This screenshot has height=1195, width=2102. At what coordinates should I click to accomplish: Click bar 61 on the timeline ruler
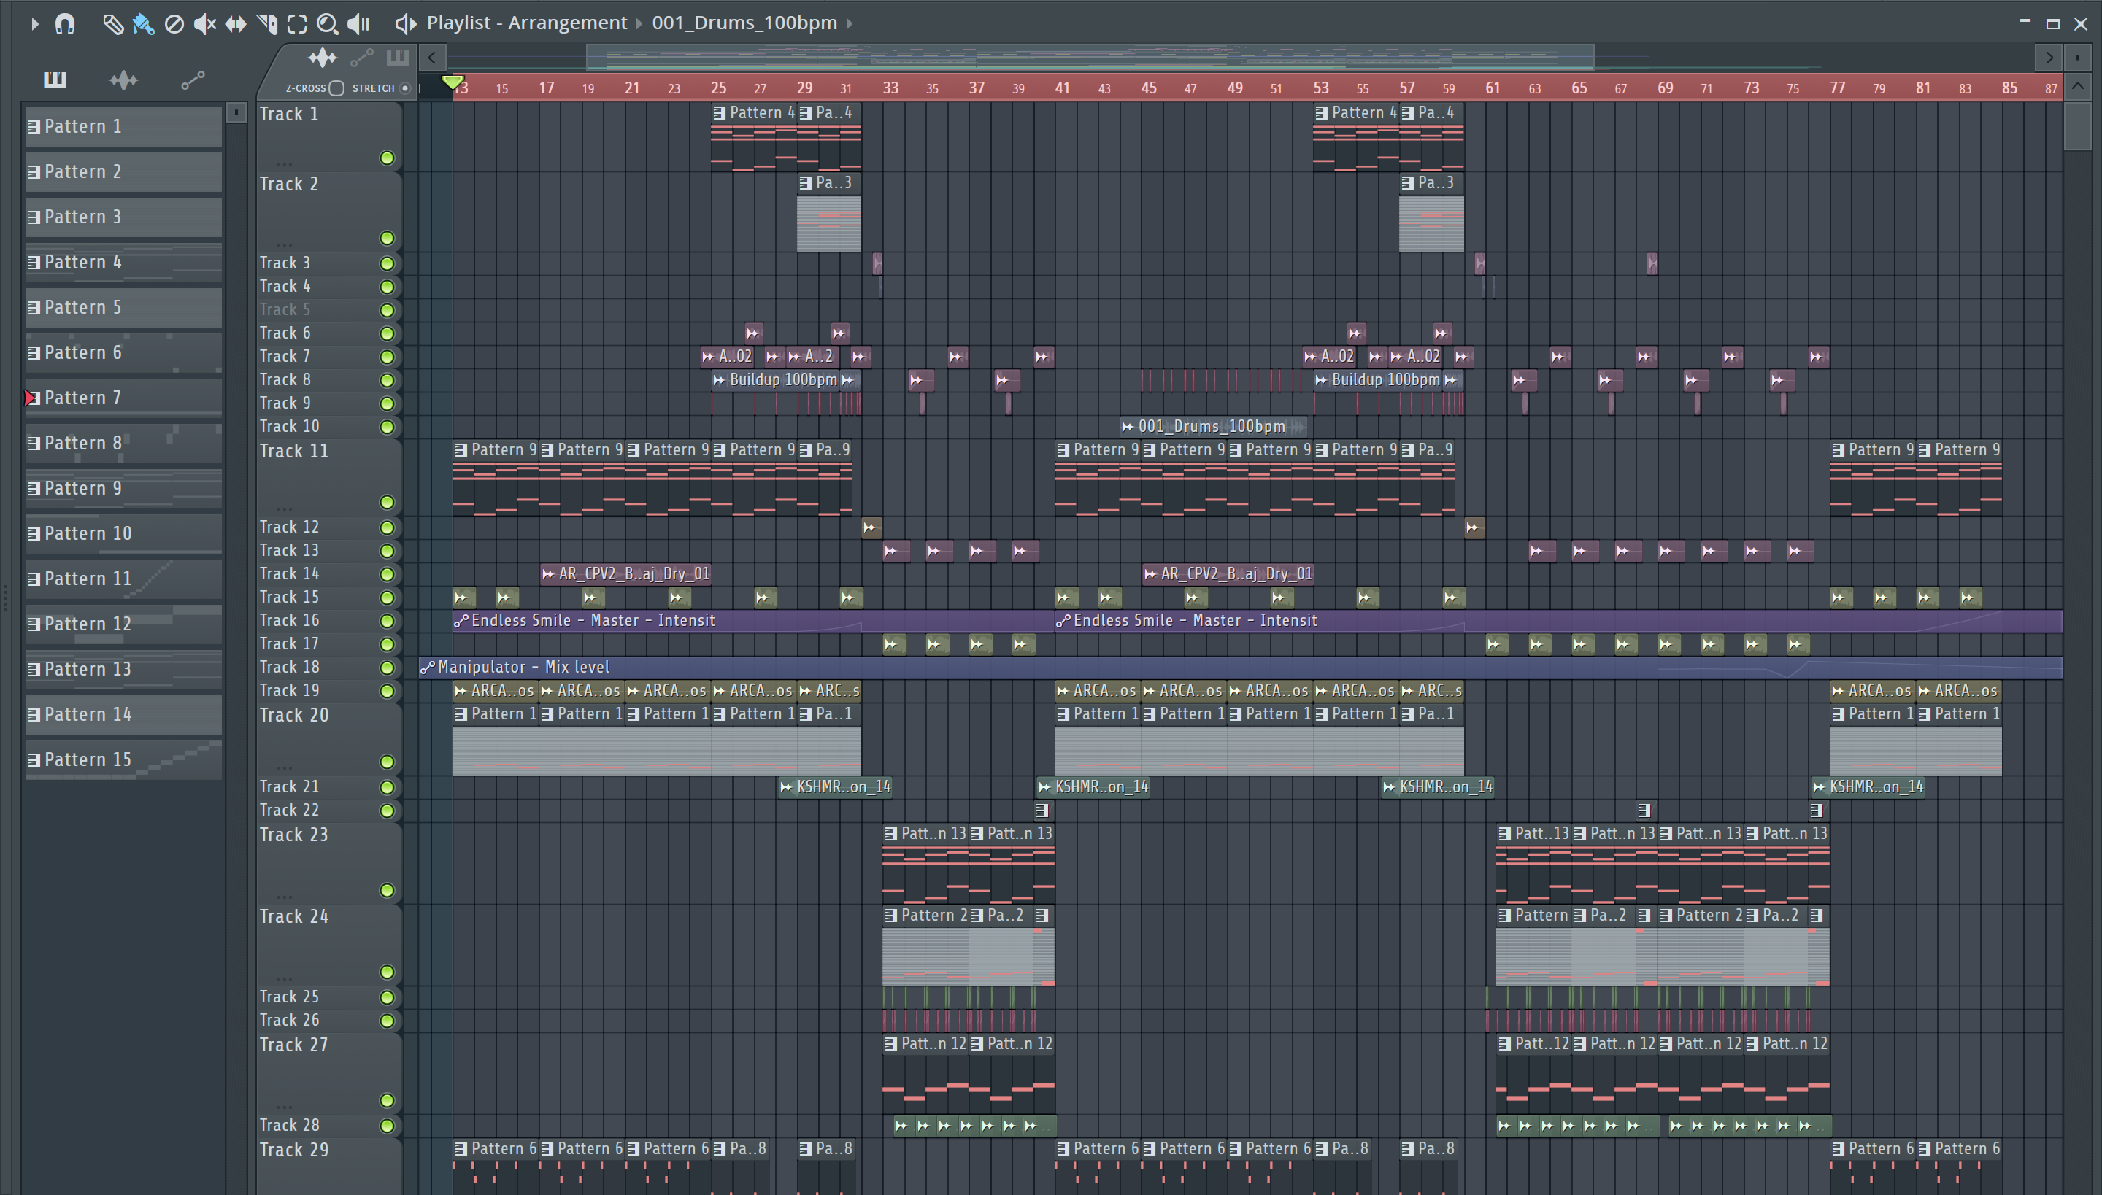[1493, 88]
